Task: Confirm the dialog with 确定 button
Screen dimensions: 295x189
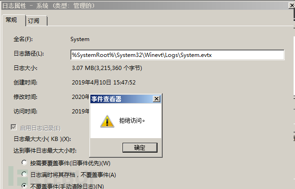Action: click(x=140, y=147)
